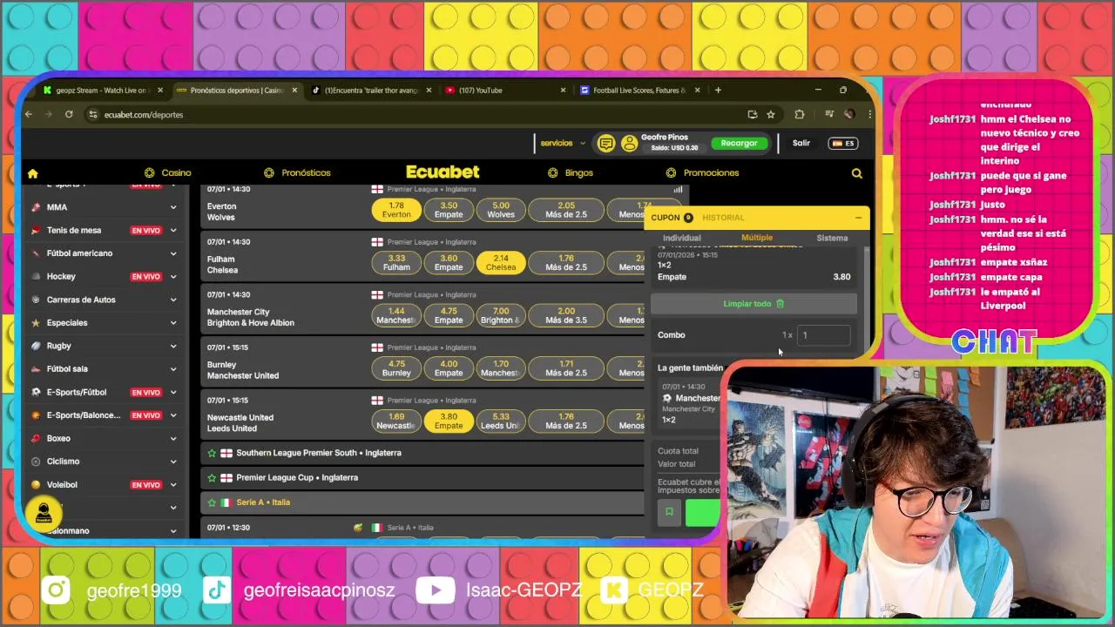Expand the MMA sidebar category
The width and height of the screenshot is (1115, 627).
pyautogui.click(x=173, y=207)
